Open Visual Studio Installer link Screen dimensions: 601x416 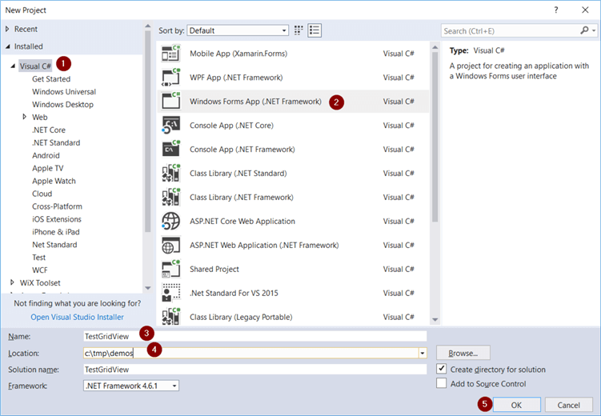(x=78, y=317)
